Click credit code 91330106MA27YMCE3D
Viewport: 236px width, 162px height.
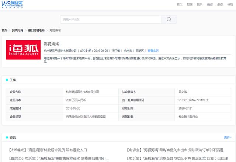click(194, 100)
